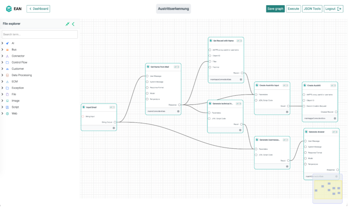The width and height of the screenshot is (348, 207).
Task: Open settings gear of Get Name from Mail node
Action: pos(178,111)
